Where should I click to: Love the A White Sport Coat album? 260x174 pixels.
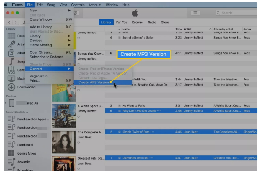coord(79,116)
